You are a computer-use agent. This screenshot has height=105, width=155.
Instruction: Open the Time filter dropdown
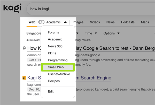91,33
